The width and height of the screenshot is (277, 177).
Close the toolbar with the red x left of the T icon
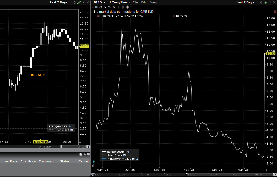[x=93, y=7]
